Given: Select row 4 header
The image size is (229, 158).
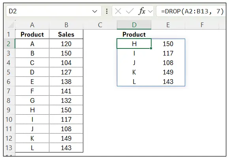Looking at the screenshot, I should pyautogui.click(x=9, y=63).
